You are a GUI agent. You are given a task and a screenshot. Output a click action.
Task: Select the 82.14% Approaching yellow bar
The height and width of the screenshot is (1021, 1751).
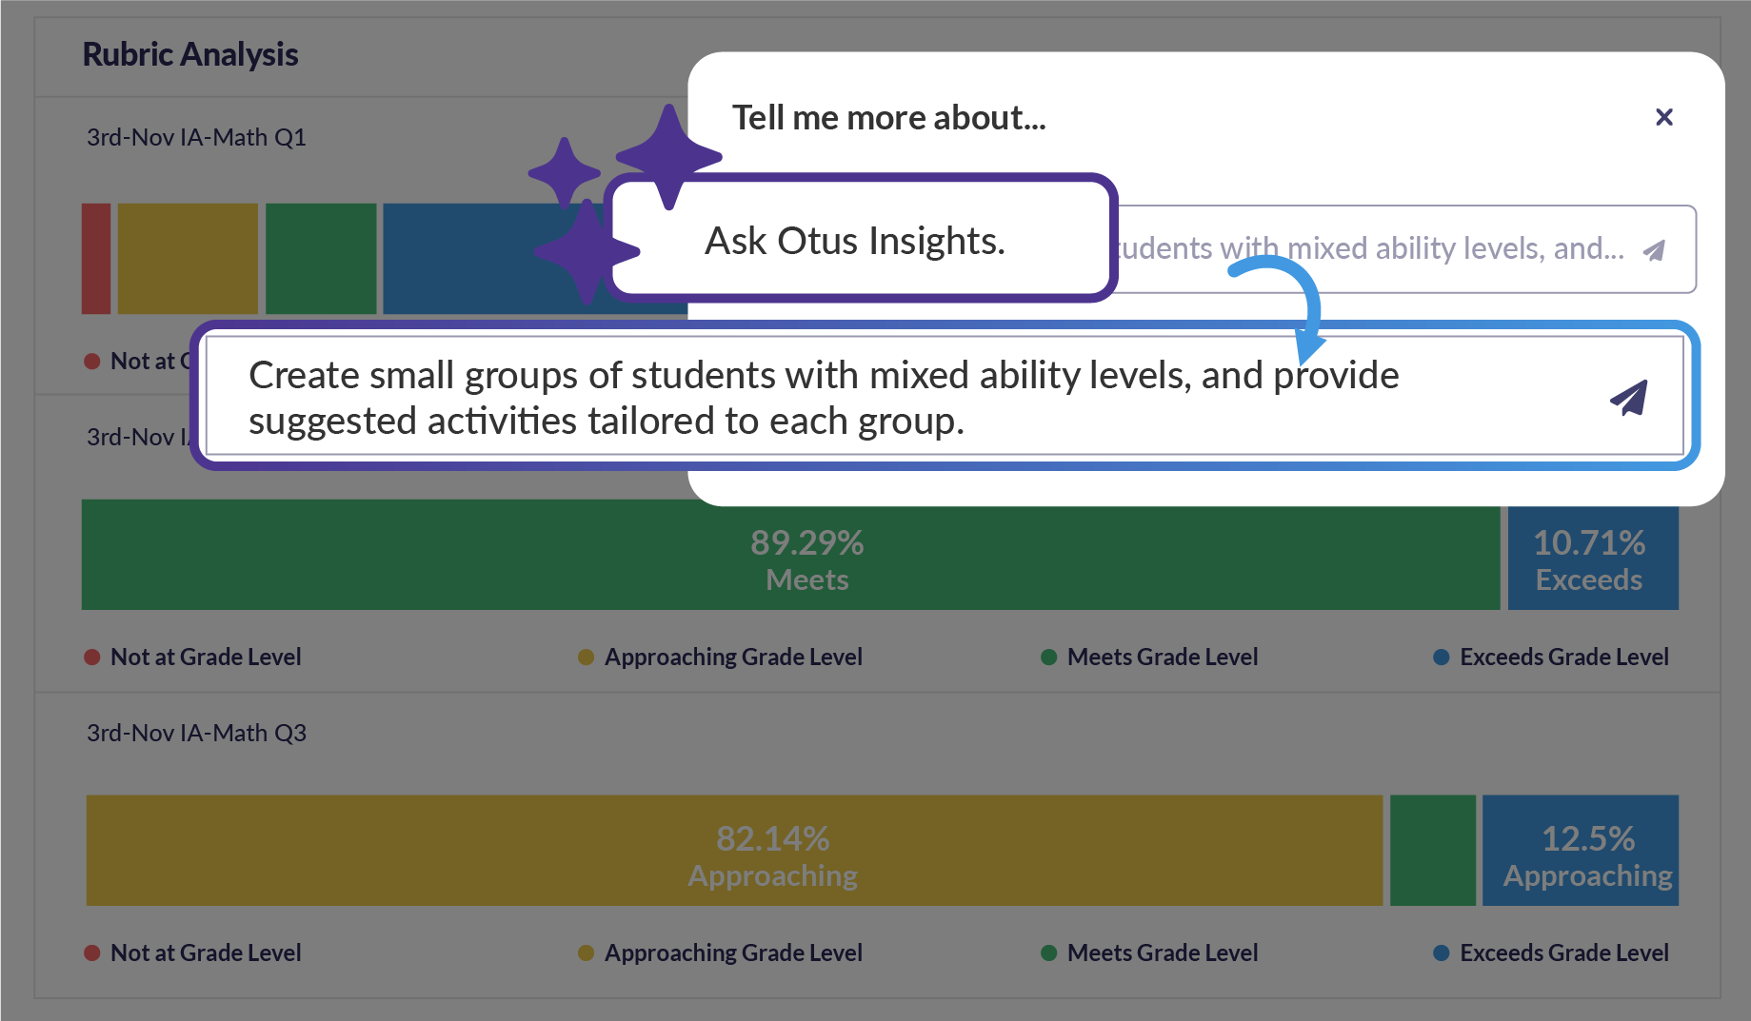(x=733, y=851)
